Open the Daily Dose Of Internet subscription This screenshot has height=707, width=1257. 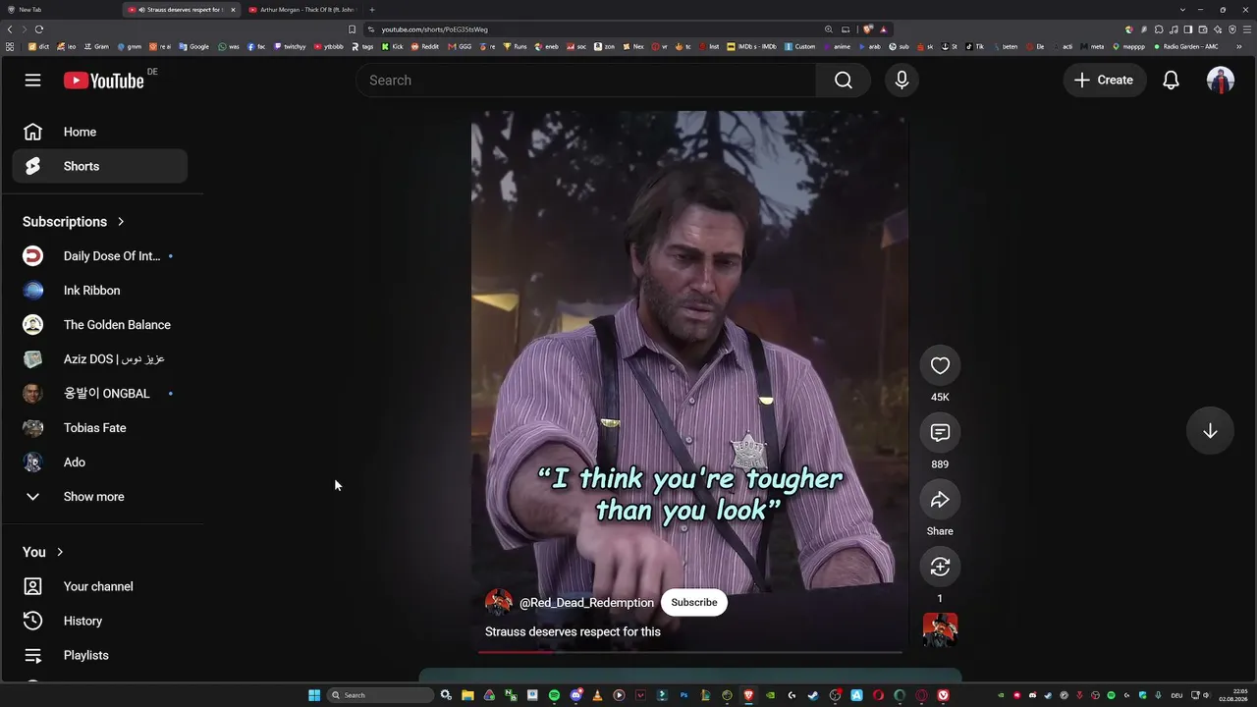tap(99, 256)
